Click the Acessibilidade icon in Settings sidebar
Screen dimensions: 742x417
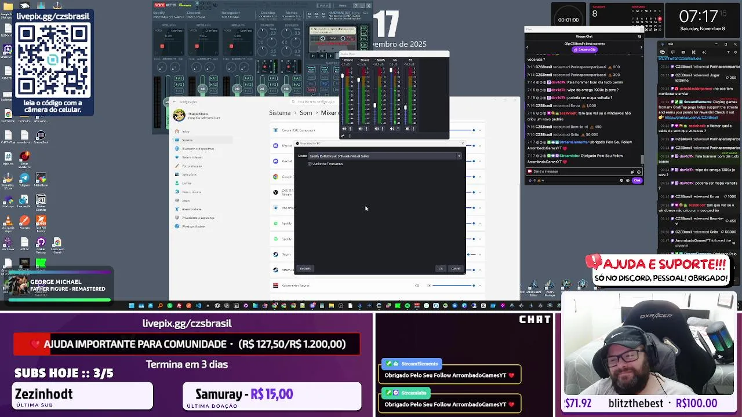point(177,209)
